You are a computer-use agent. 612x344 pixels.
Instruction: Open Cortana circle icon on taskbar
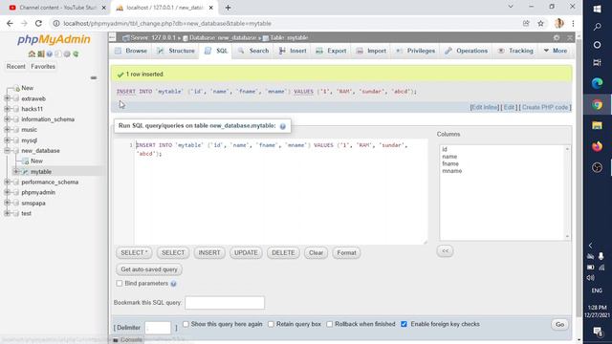pyautogui.click(x=597, y=45)
